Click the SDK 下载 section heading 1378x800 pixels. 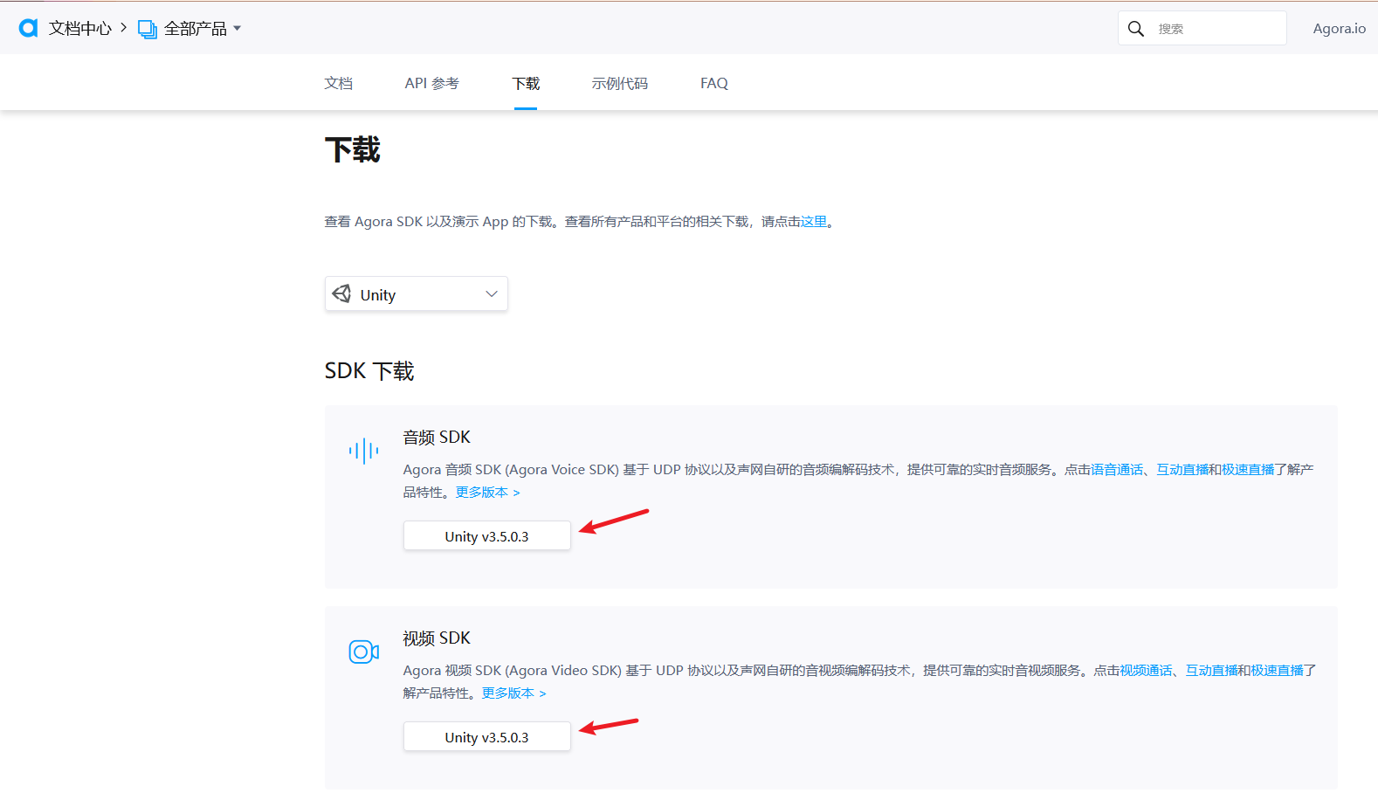(369, 371)
